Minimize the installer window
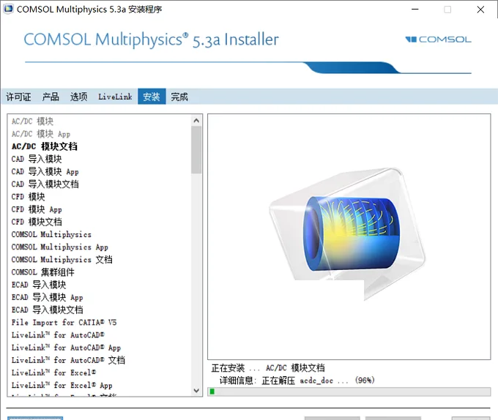 tap(415, 10)
